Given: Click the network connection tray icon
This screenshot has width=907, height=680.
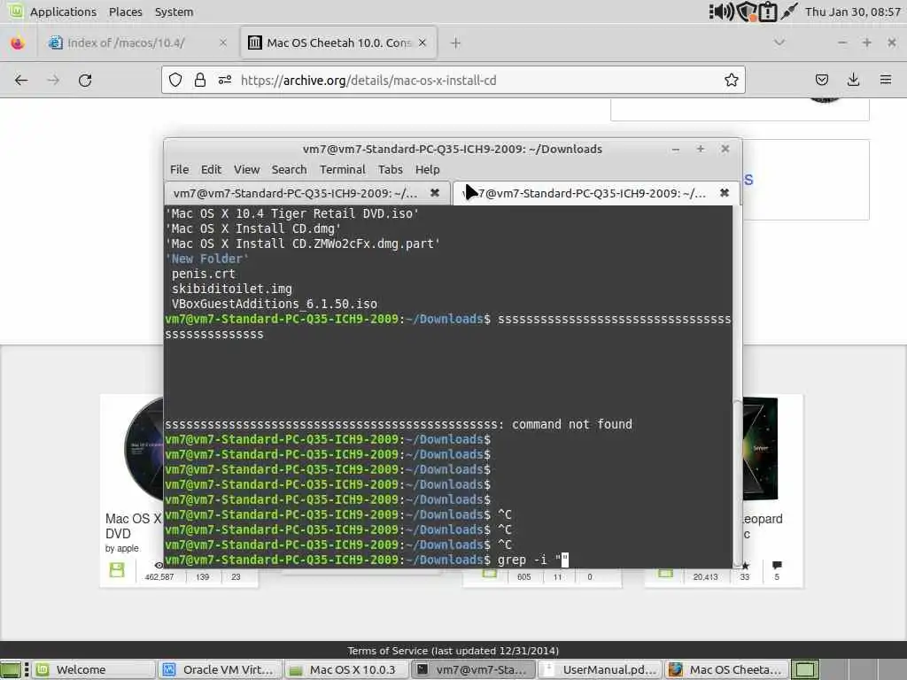Looking at the screenshot, I should click(789, 12).
